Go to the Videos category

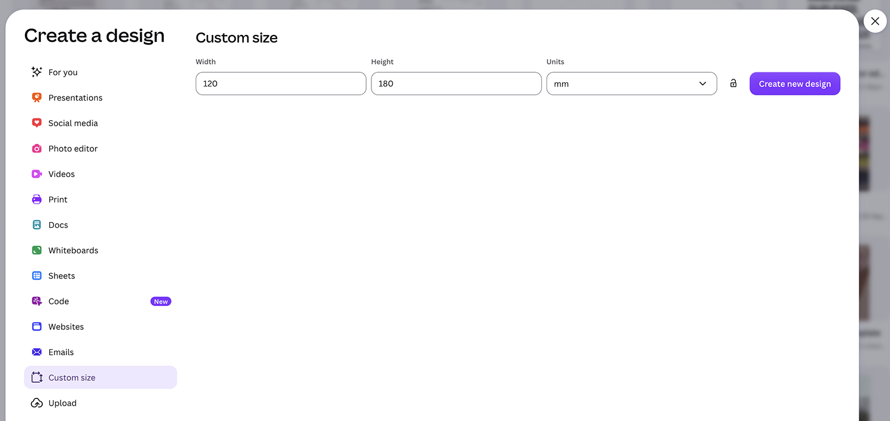[101, 174]
